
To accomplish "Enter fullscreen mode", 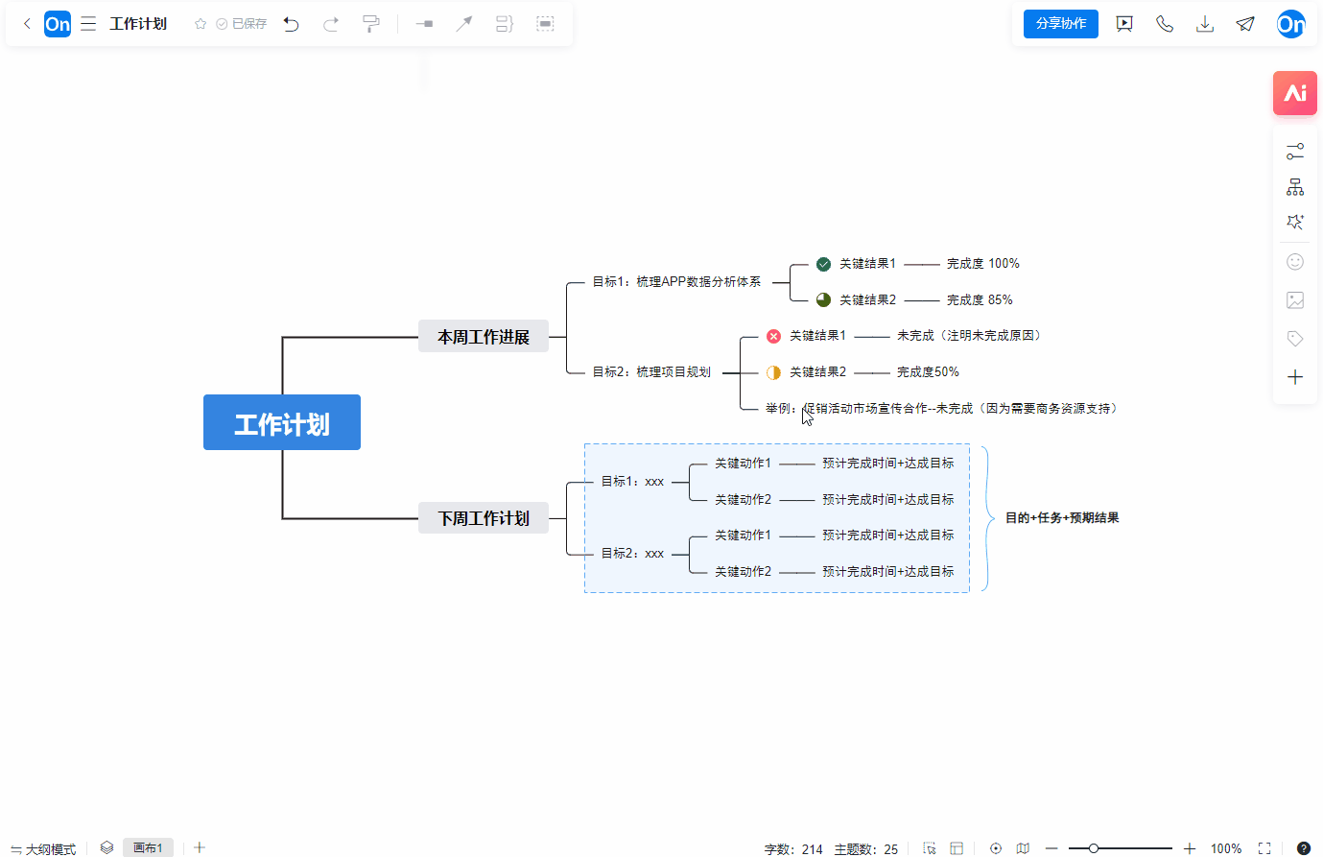I will coord(1264,848).
